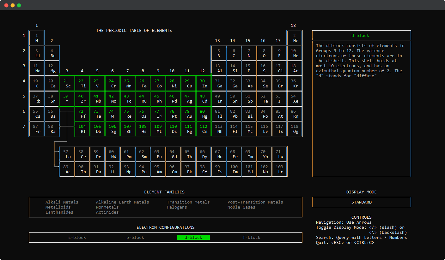Click the group 18 column label
The width and height of the screenshot is (445, 260).
point(293,25)
